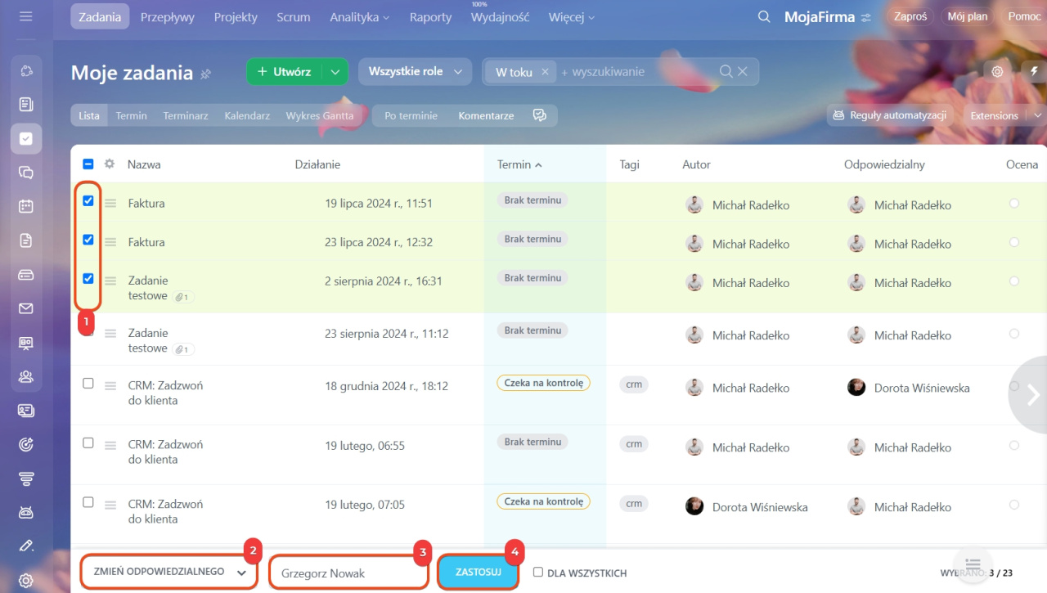Click the pin icon beside Moje zadania

click(x=206, y=74)
